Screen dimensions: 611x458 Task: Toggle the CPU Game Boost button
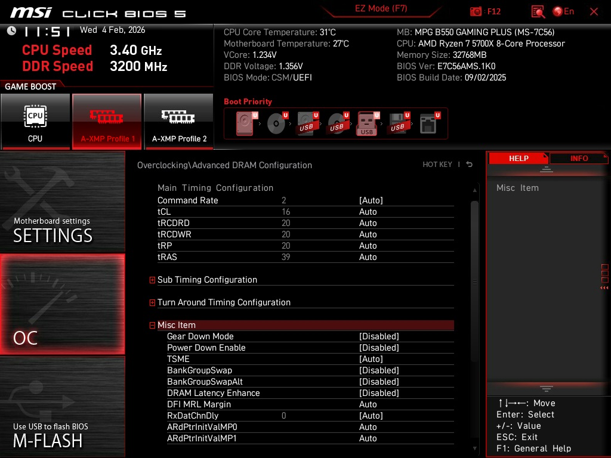35,121
